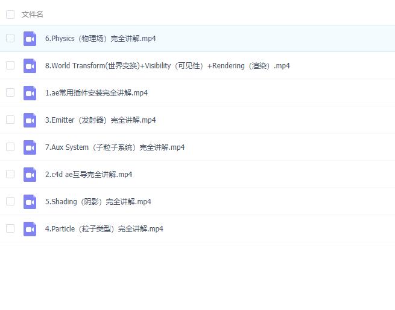Click the video icon for 6.Physics file
The image size is (395, 310).
30,39
